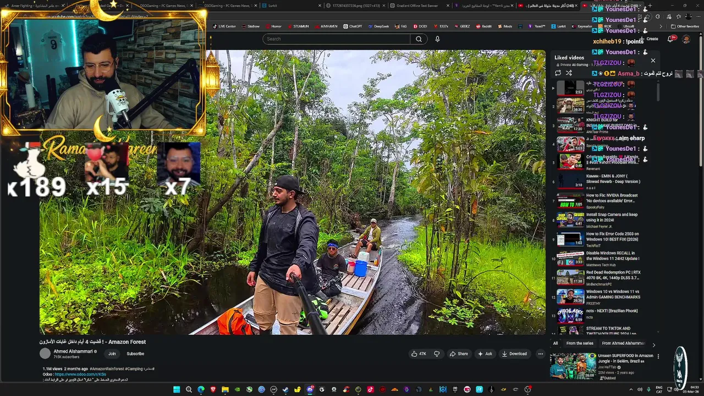Open the Skidrow bookmark
This screenshot has height=396, width=704.
coord(250,26)
